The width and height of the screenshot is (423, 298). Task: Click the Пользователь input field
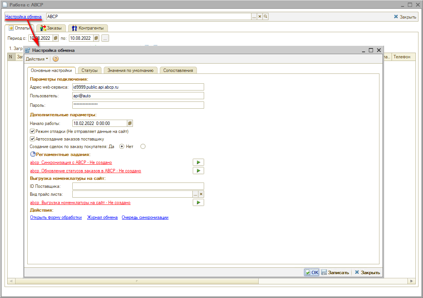(x=138, y=96)
